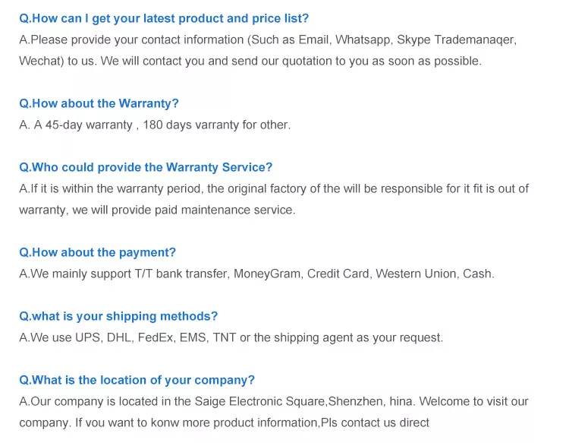Screen dimensions: 569x443
Task: Click 'Wechat' in the contact information answer
Action: (40, 61)
